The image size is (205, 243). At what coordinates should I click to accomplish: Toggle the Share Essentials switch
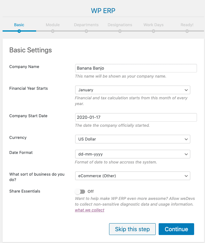point(80,192)
